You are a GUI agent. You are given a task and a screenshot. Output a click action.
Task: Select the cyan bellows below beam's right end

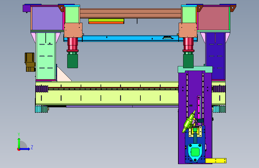[x=219, y=109]
